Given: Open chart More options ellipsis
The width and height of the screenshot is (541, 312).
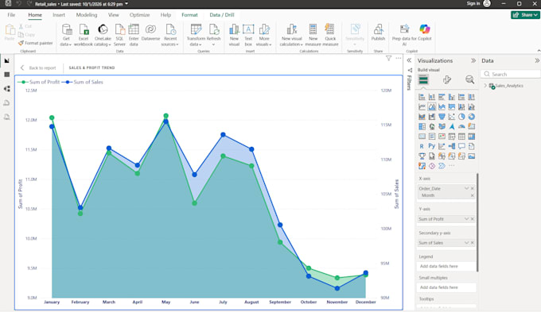Looking at the screenshot, I should pyautogui.click(x=399, y=58).
